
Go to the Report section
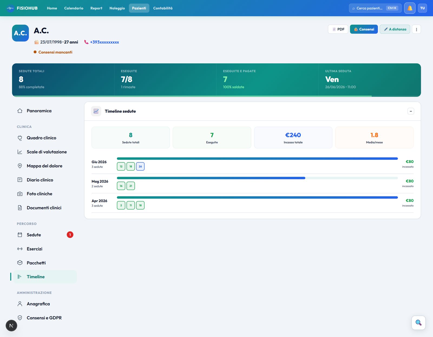pos(96,8)
